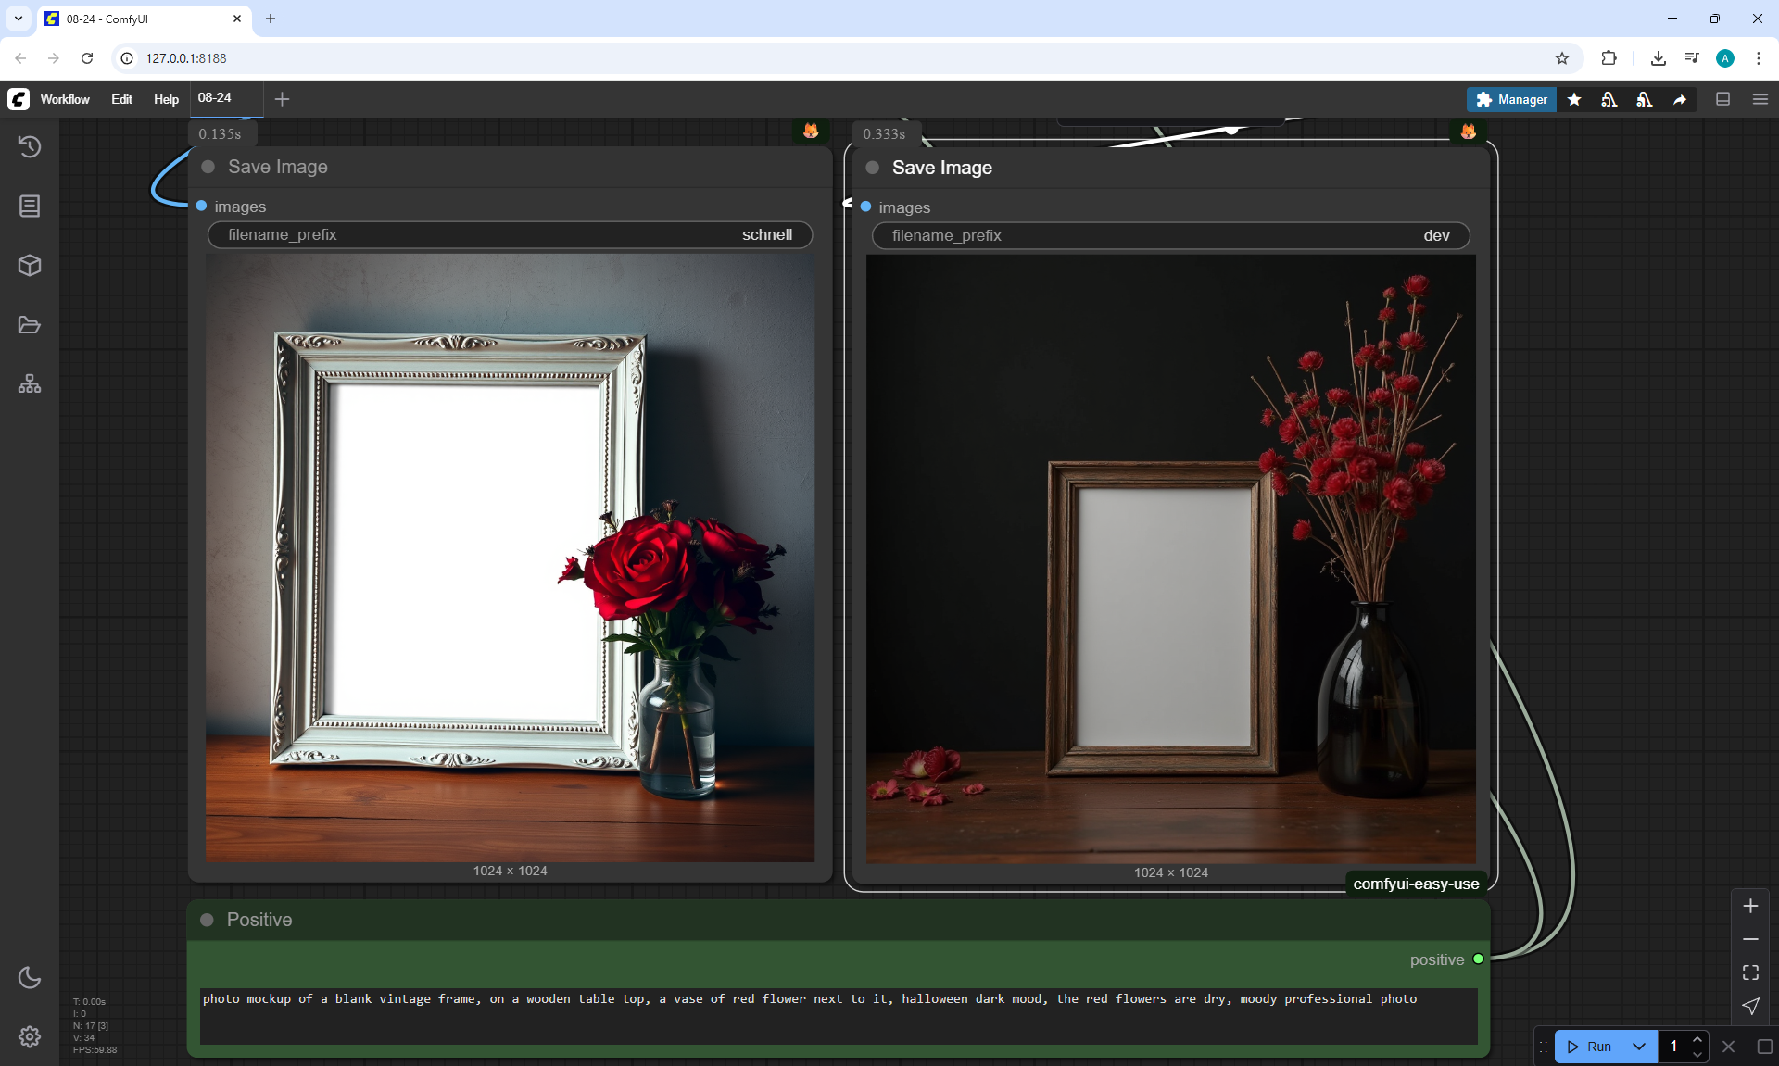Fit view using the frame icon
The width and height of the screenshot is (1779, 1066).
(1750, 972)
